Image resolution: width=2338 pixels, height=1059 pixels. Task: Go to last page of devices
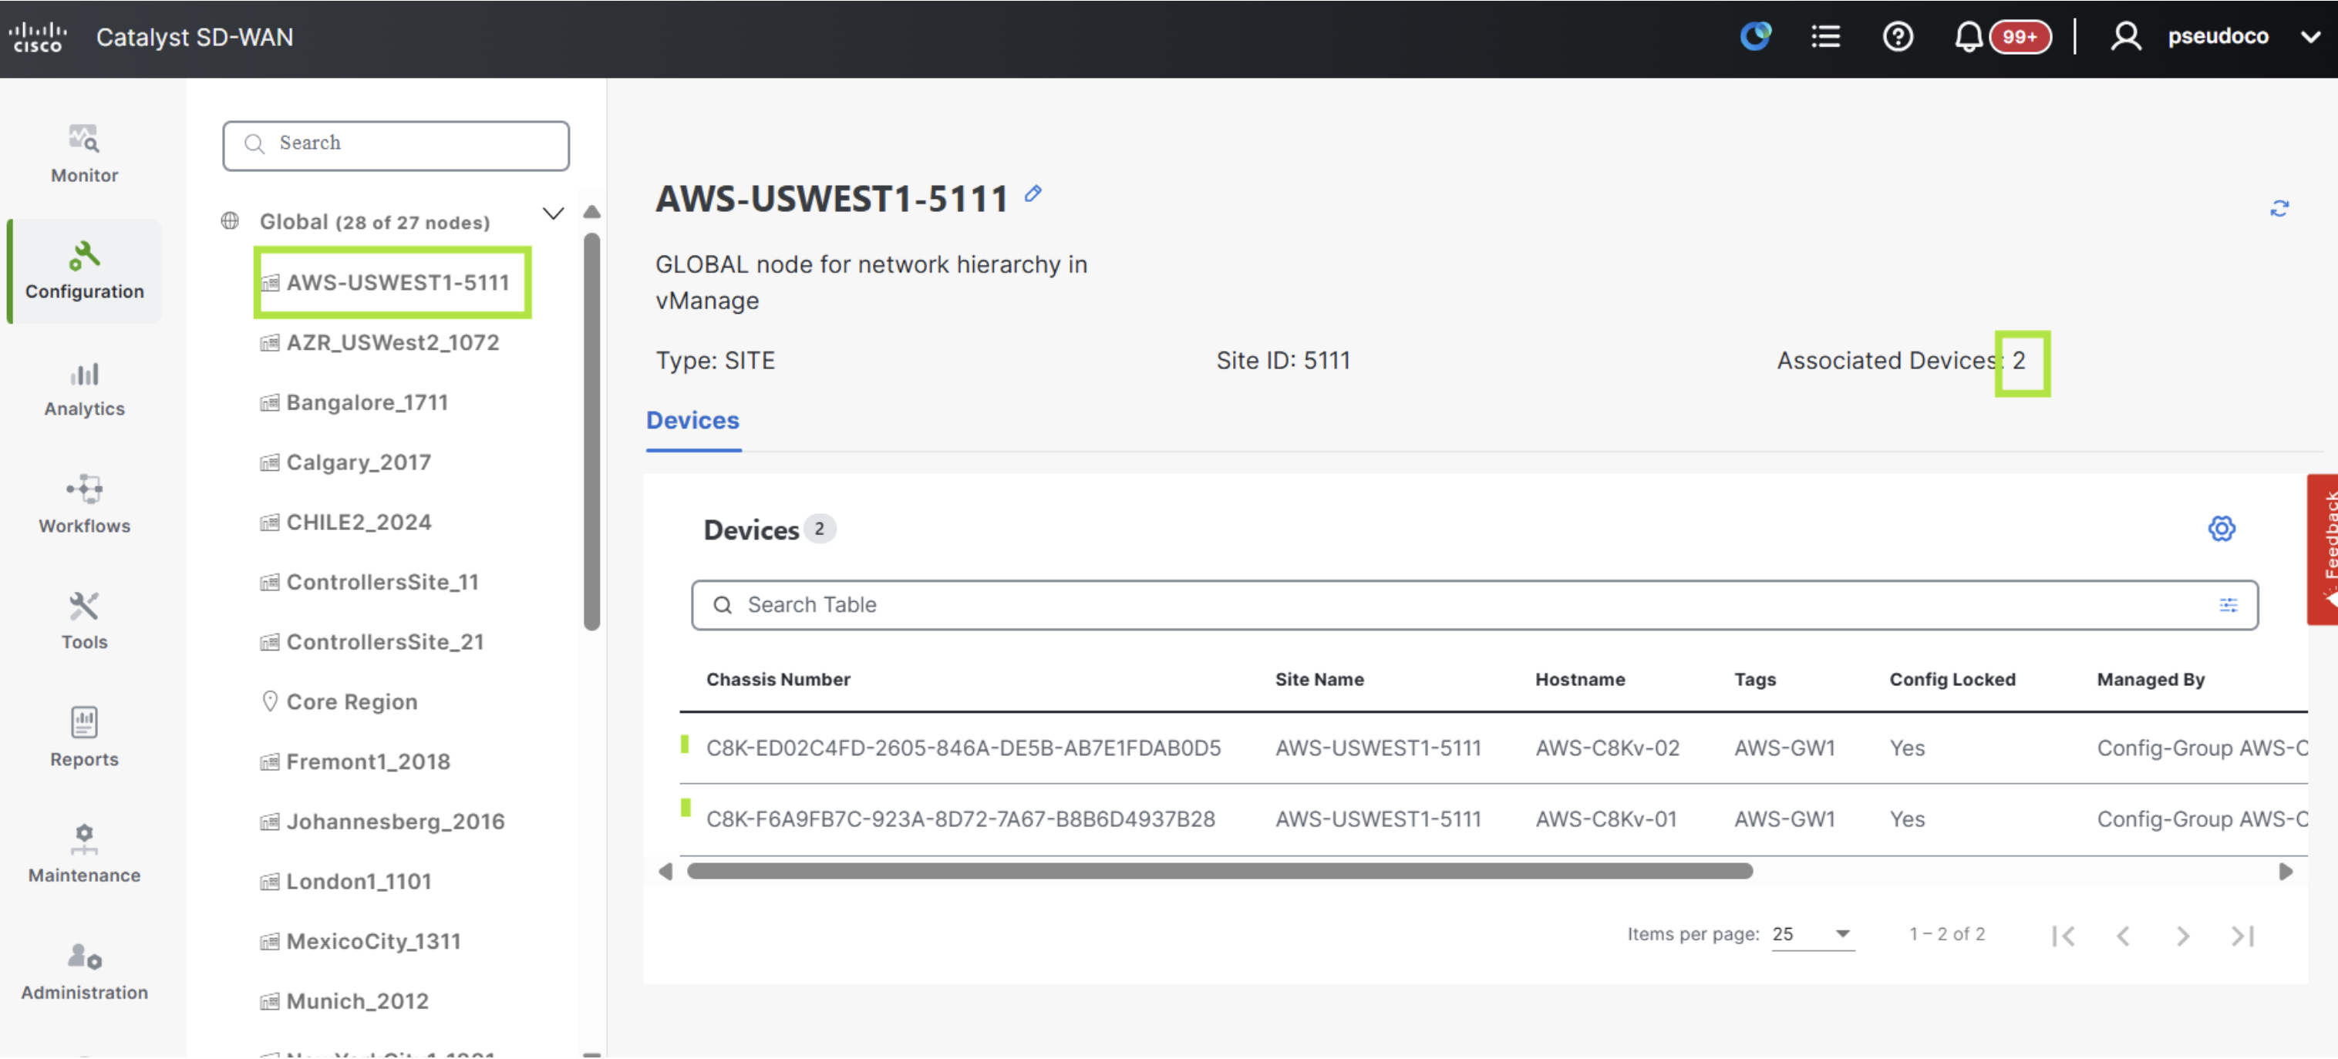click(x=2242, y=936)
